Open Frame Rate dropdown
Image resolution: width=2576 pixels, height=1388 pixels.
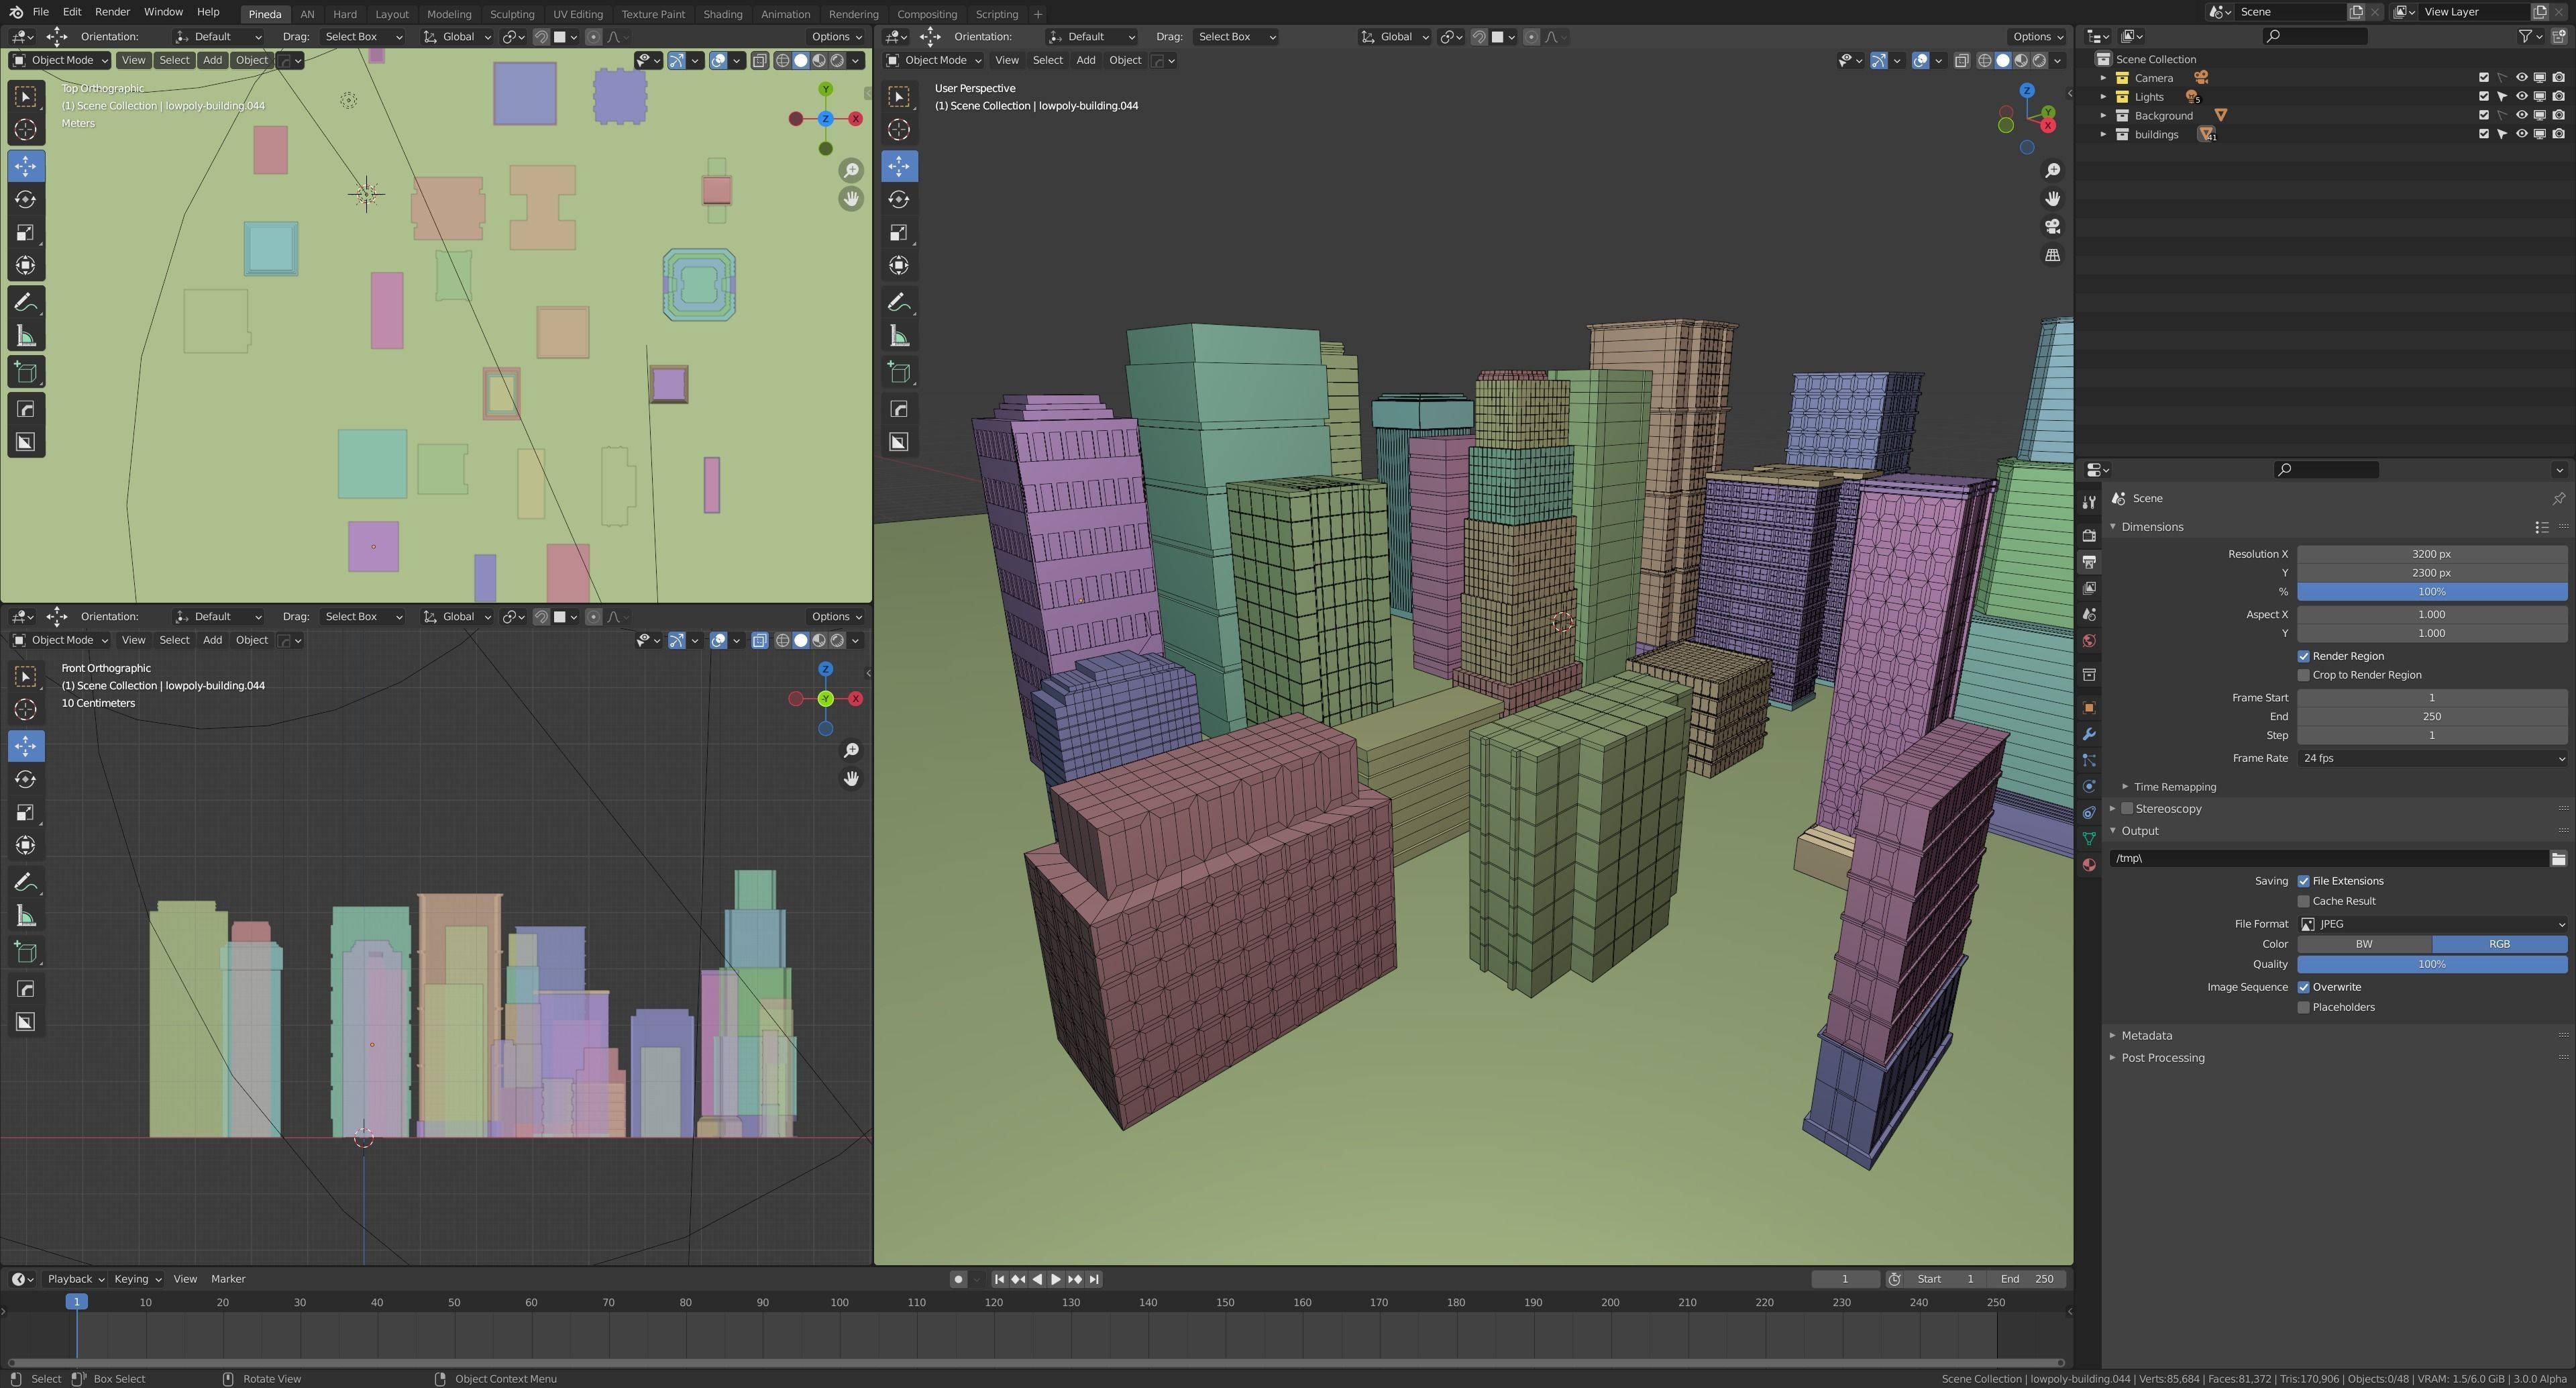[x=2431, y=758]
